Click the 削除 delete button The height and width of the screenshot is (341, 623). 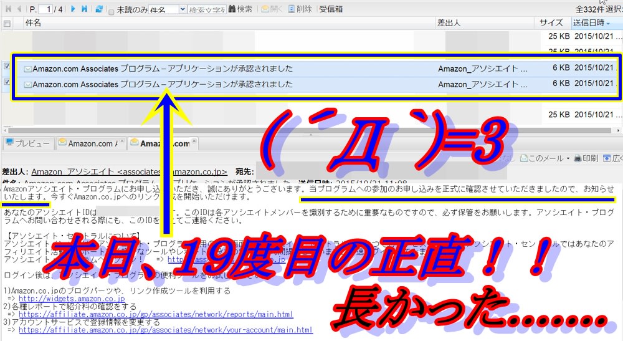pos(300,9)
